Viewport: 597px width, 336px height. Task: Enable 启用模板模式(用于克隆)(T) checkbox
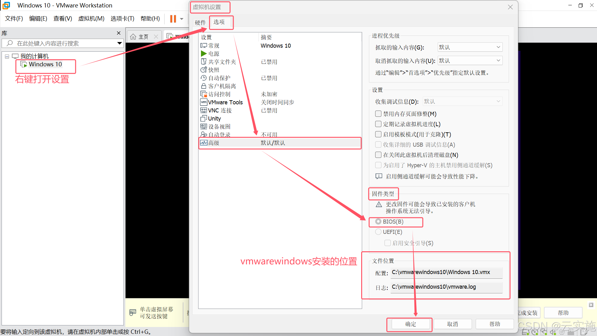[378, 134]
